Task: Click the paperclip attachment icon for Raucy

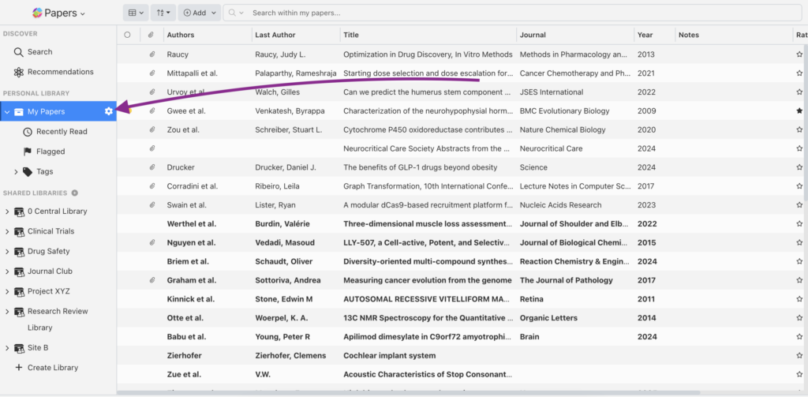Action: pyautogui.click(x=151, y=54)
